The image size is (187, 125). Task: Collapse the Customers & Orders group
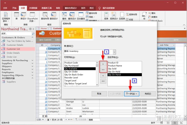point(32,37)
